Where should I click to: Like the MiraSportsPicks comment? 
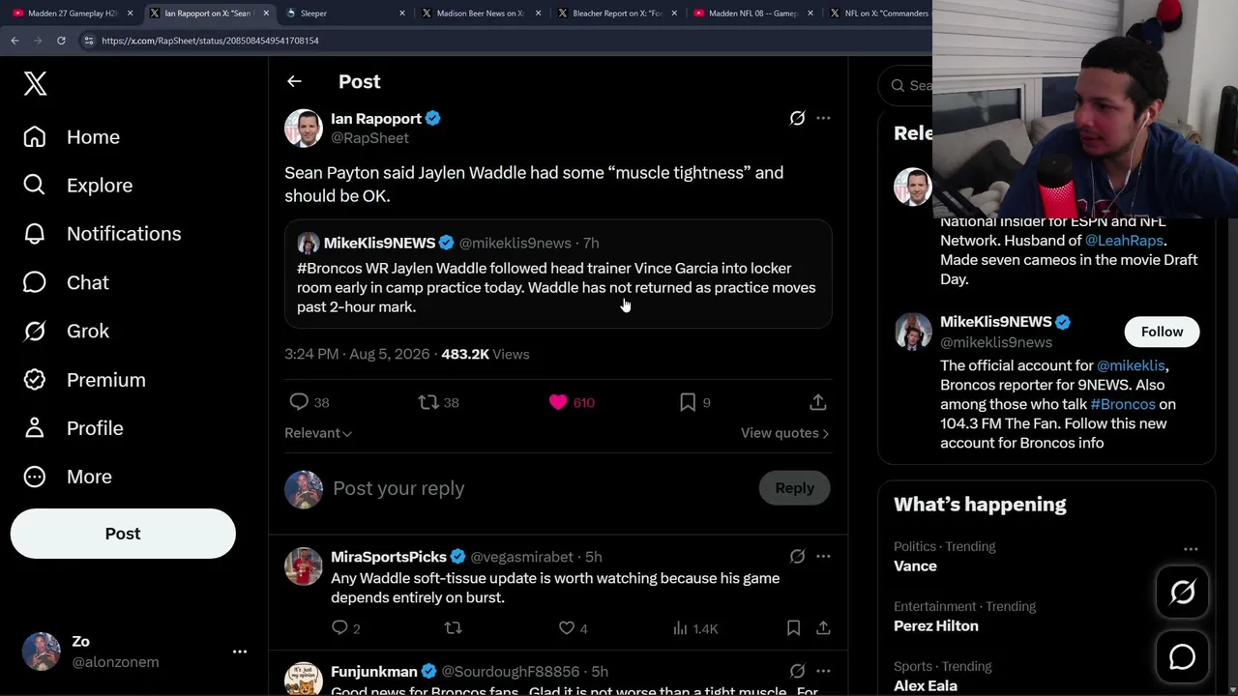click(x=567, y=628)
